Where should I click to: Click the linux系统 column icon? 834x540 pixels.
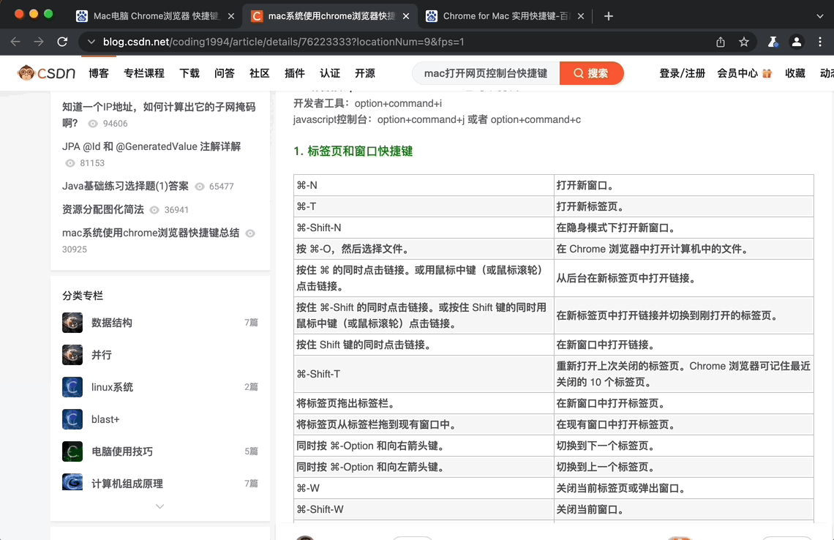pyautogui.click(x=72, y=387)
